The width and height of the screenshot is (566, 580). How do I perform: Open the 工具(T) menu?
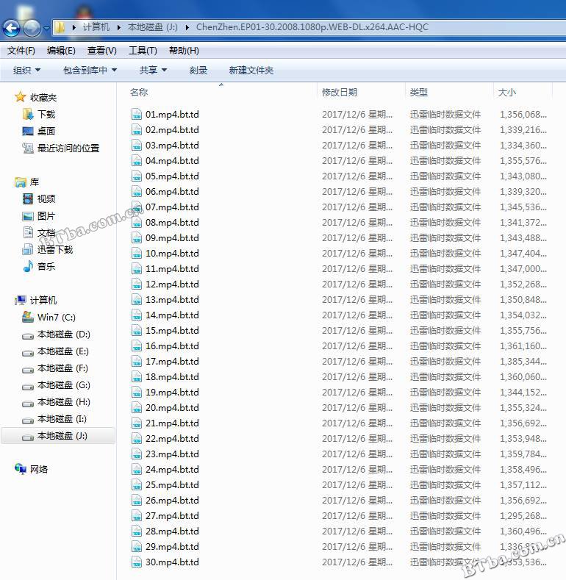coord(143,51)
